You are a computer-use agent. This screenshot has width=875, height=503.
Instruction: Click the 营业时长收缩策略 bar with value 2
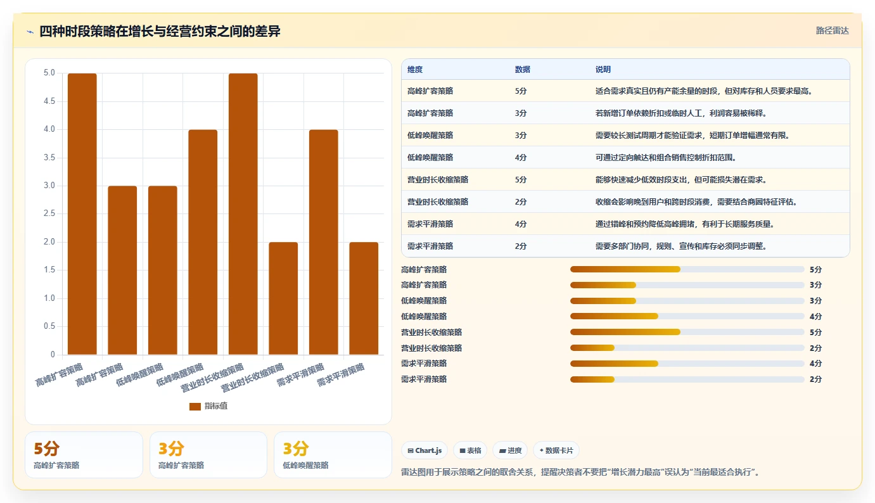tap(283, 298)
